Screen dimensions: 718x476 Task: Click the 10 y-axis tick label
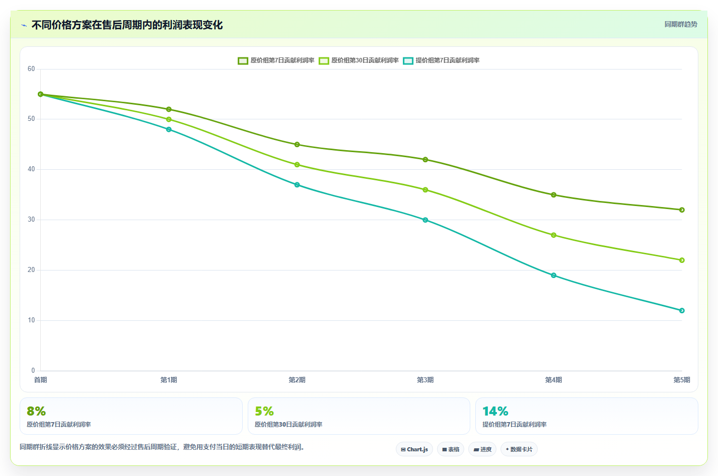click(31, 320)
